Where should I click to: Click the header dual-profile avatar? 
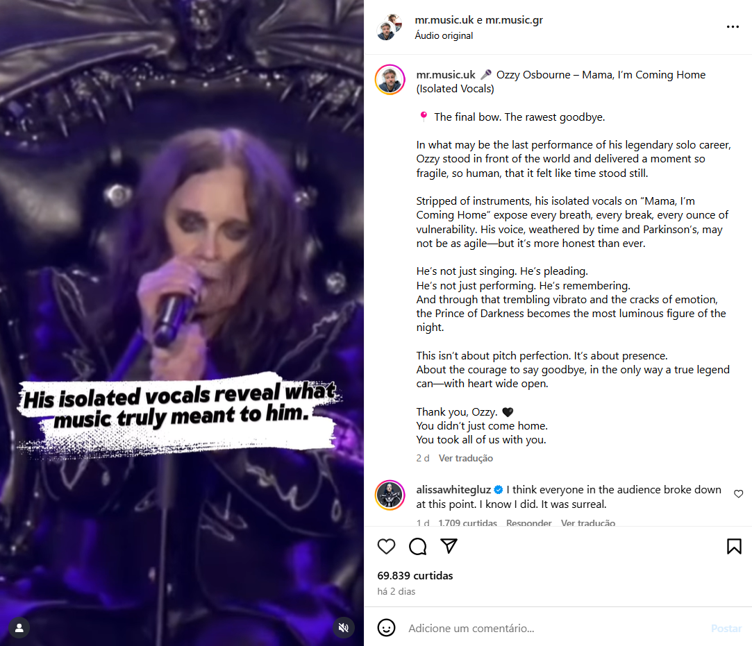(389, 27)
